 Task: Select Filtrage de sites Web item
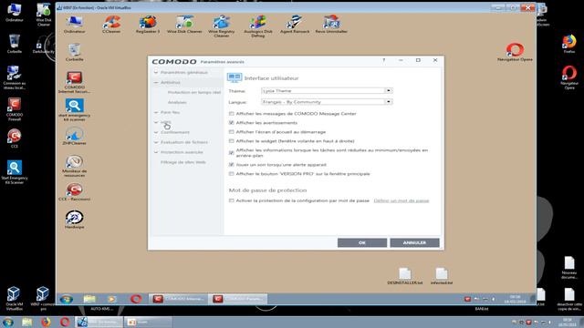click(182, 162)
